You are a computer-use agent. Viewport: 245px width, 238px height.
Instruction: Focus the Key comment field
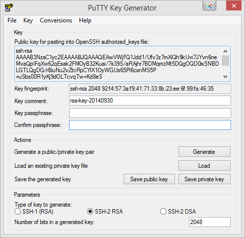pos(150,101)
